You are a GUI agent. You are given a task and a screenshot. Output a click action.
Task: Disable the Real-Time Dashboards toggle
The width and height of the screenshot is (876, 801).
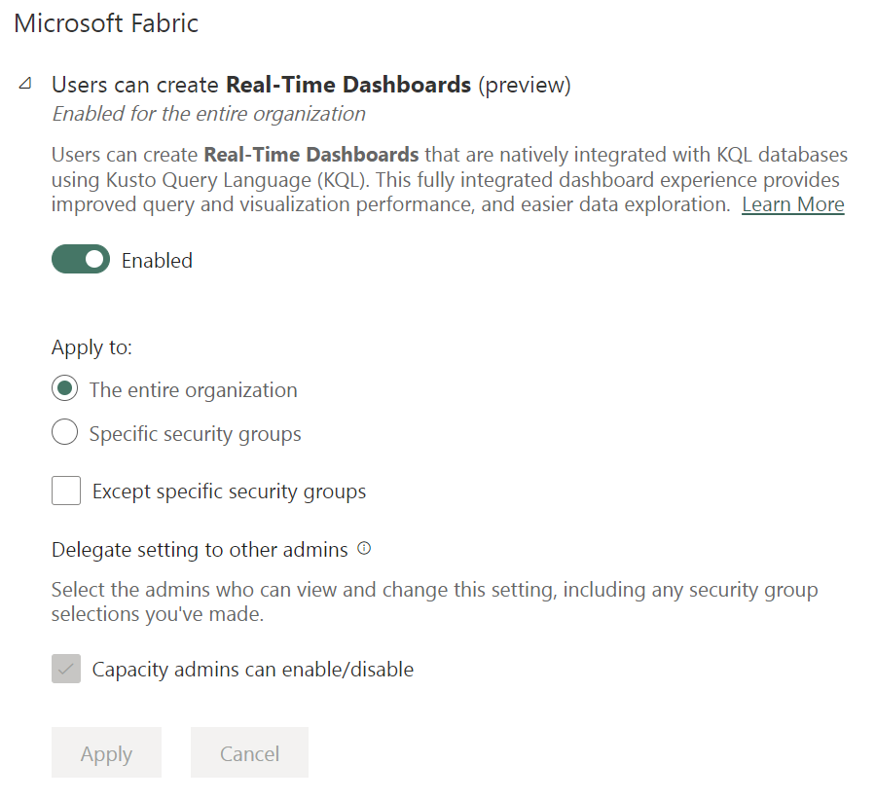80,259
